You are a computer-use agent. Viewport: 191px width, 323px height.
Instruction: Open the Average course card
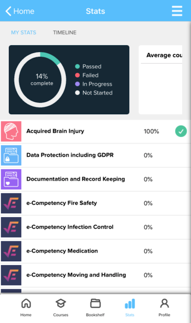pyautogui.click(x=160, y=80)
